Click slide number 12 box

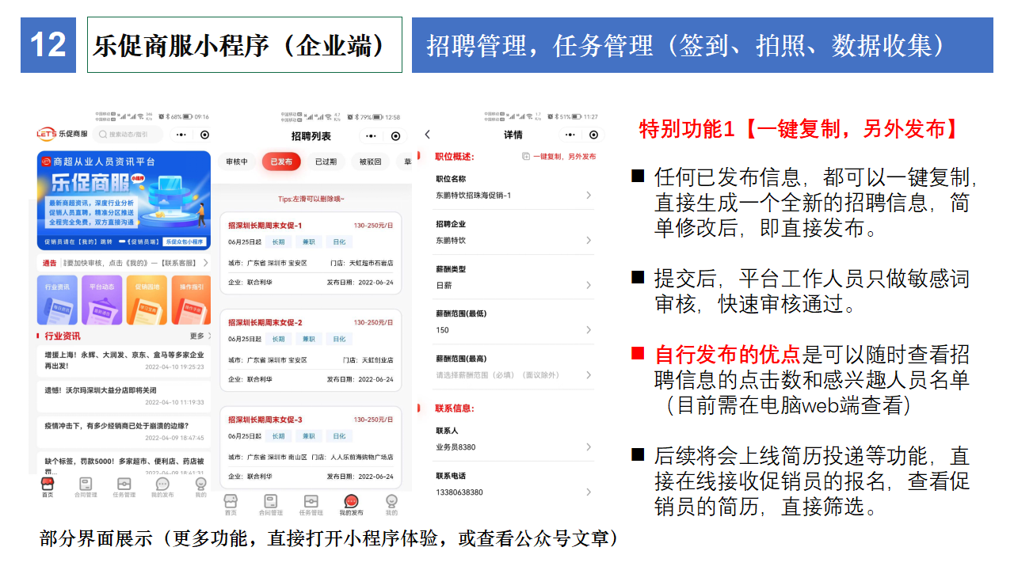pos(48,45)
